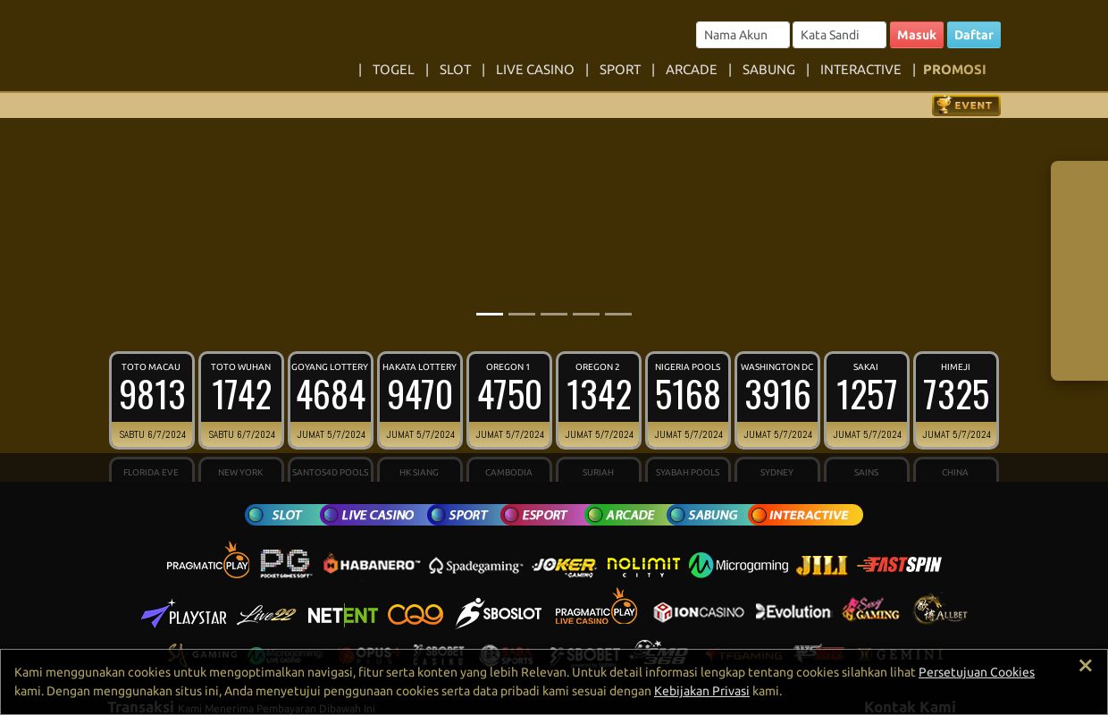Click the trophy EVENT badge
Image resolution: width=1108 pixels, height=715 pixels.
[966, 105]
